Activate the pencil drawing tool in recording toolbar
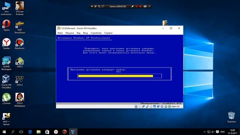The width and height of the screenshot is (240, 135). pos(132,6)
